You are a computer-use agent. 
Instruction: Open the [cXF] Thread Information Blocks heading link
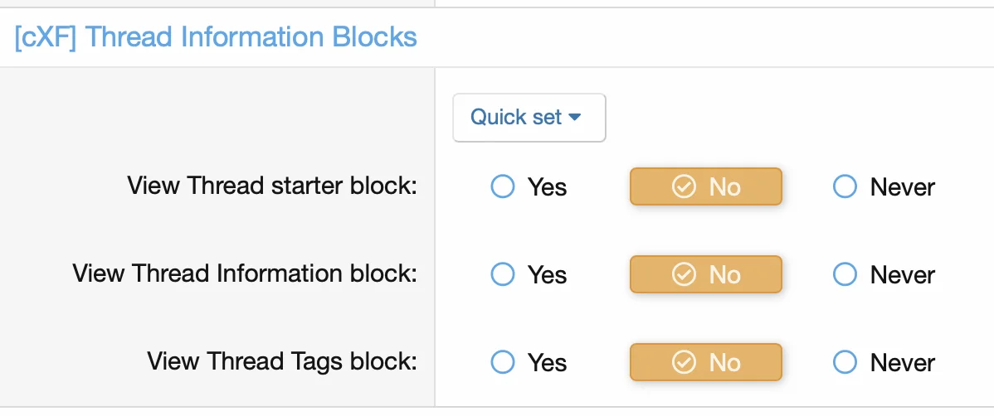pyautogui.click(x=216, y=37)
